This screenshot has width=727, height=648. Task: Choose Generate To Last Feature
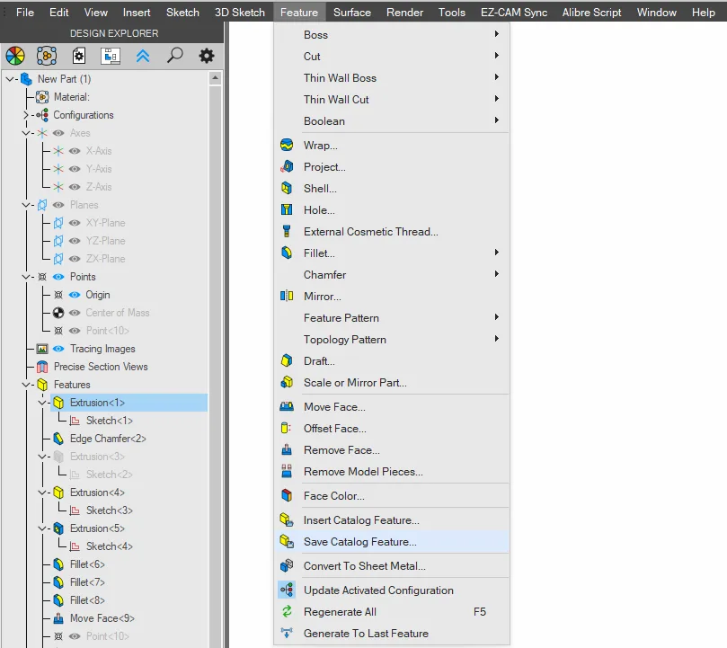tap(392, 633)
